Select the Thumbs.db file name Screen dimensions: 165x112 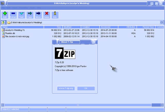10,33
